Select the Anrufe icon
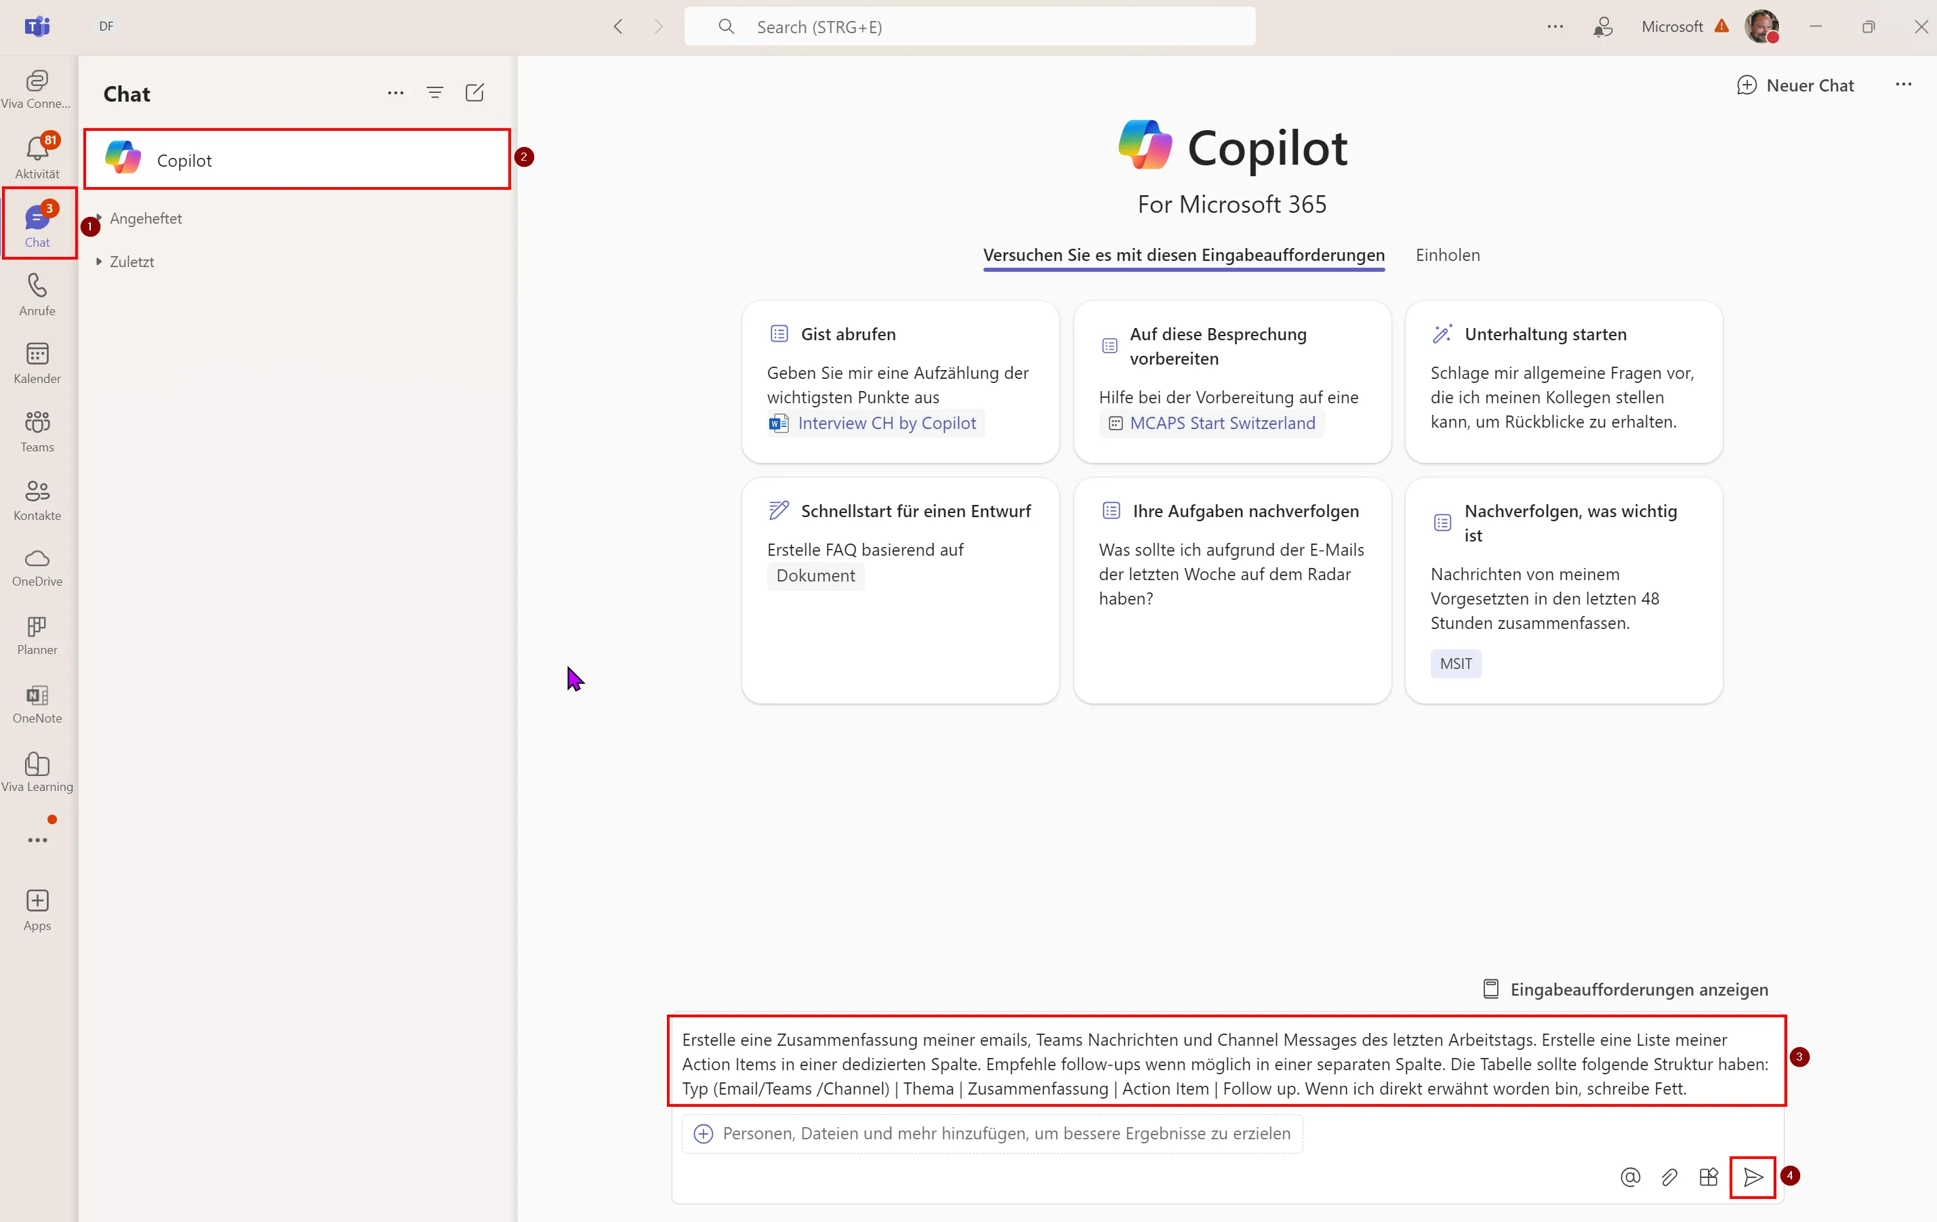This screenshot has height=1222, width=1937. point(37,293)
